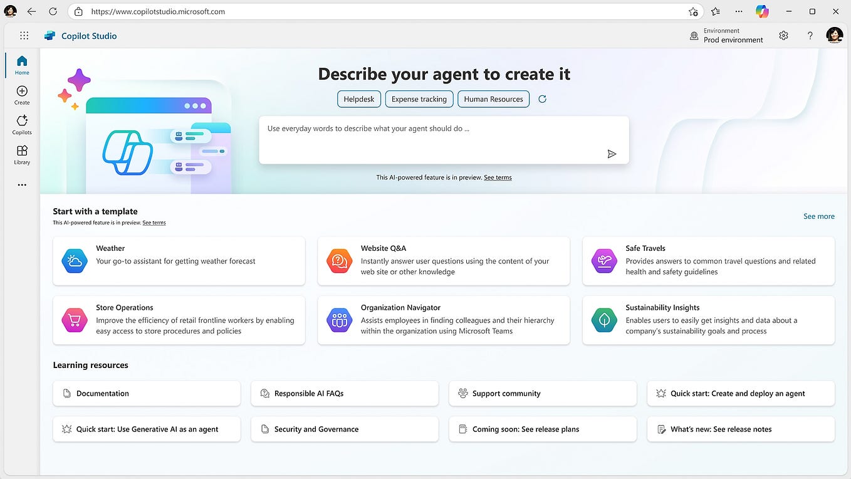Open the Library icon in the sidebar
Screen dimensions: 851x479
[21, 153]
